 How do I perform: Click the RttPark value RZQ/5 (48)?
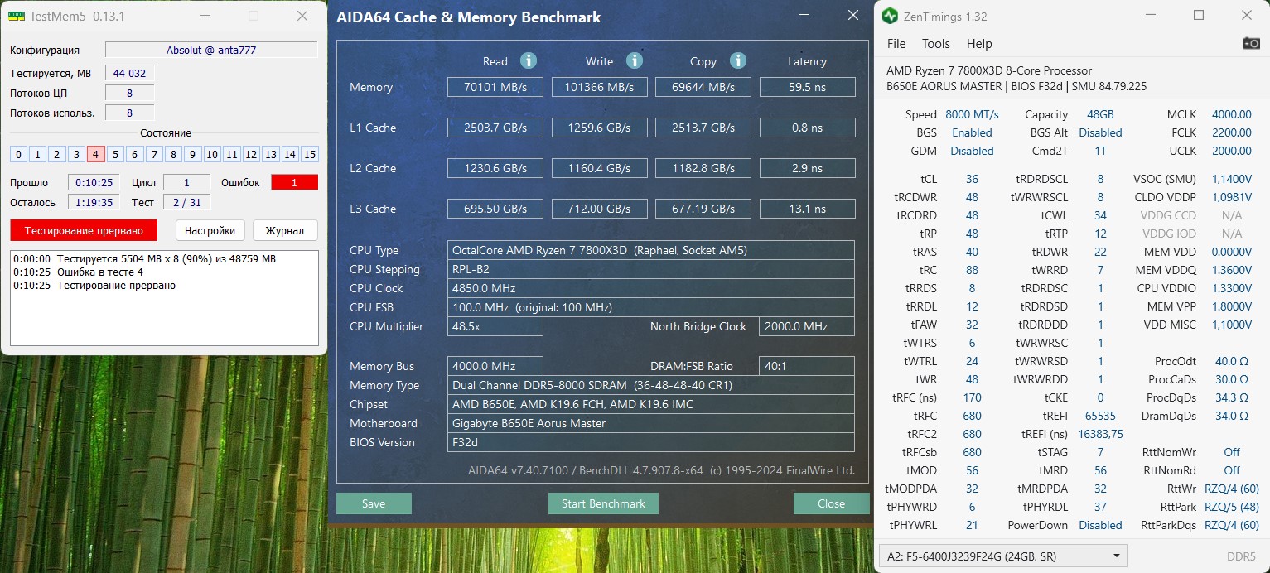tap(1232, 507)
